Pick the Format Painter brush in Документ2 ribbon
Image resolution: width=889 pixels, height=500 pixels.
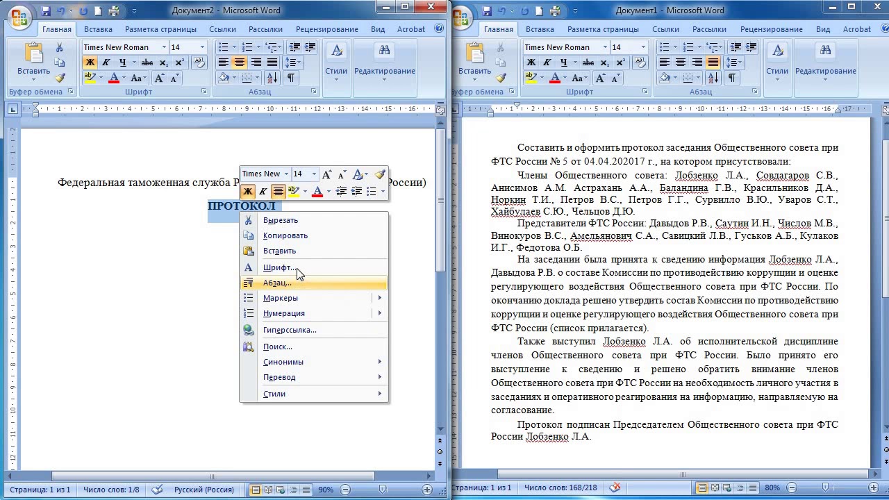pyautogui.click(x=60, y=78)
